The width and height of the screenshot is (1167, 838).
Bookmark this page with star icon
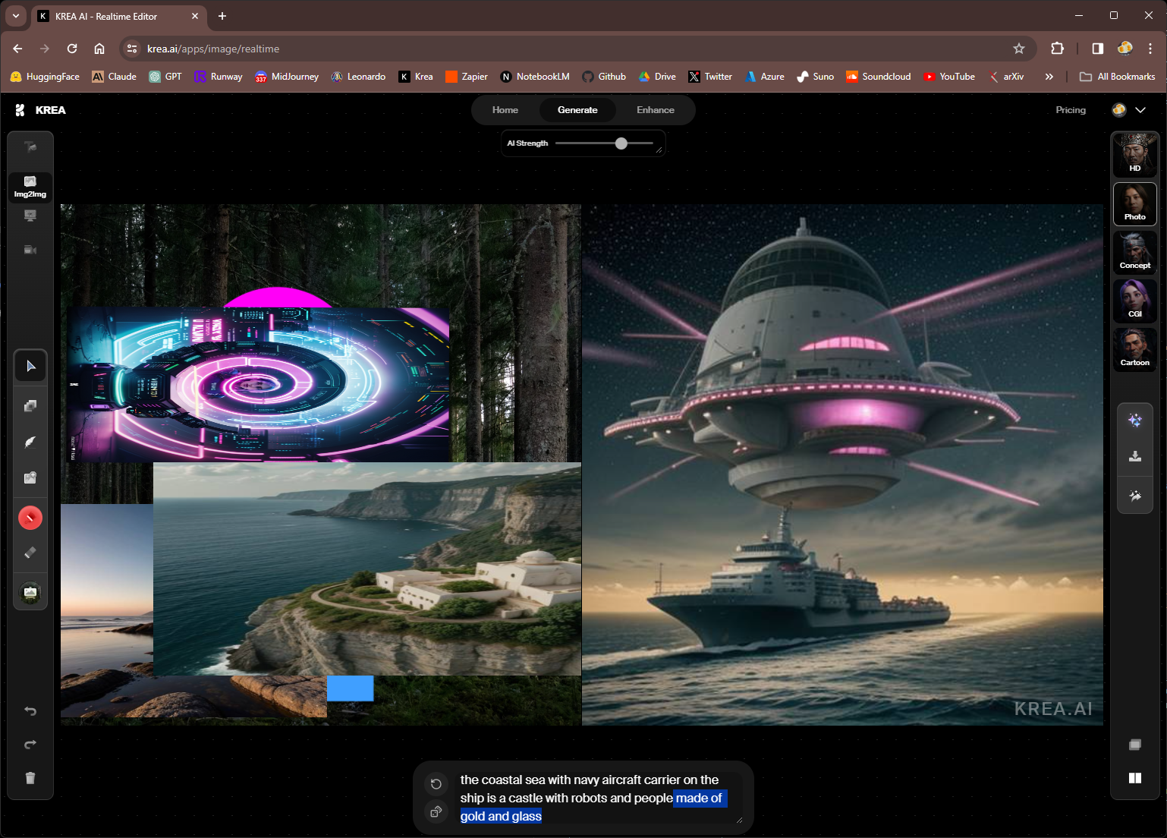(1019, 49)
